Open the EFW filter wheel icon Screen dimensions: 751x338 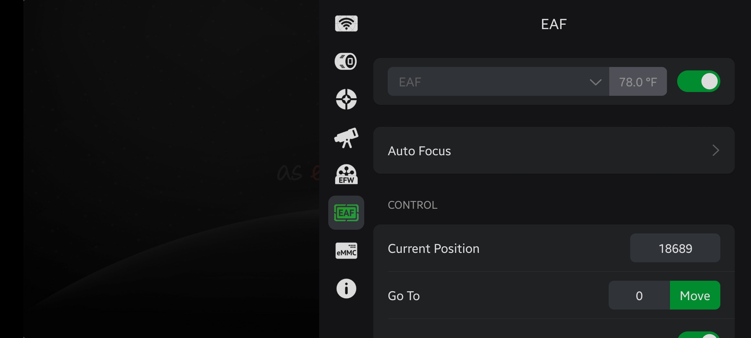(x=346, y=174)
